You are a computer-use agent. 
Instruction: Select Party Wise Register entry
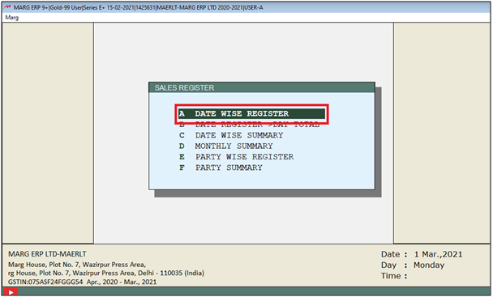[x=237, y=157]
